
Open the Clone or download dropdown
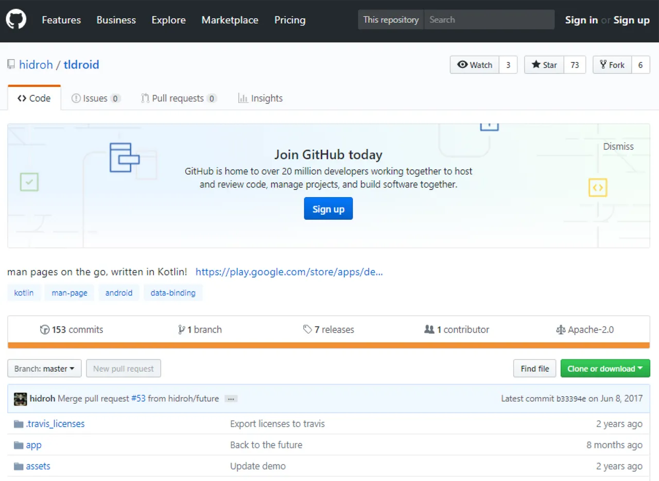tap(605, 369)
